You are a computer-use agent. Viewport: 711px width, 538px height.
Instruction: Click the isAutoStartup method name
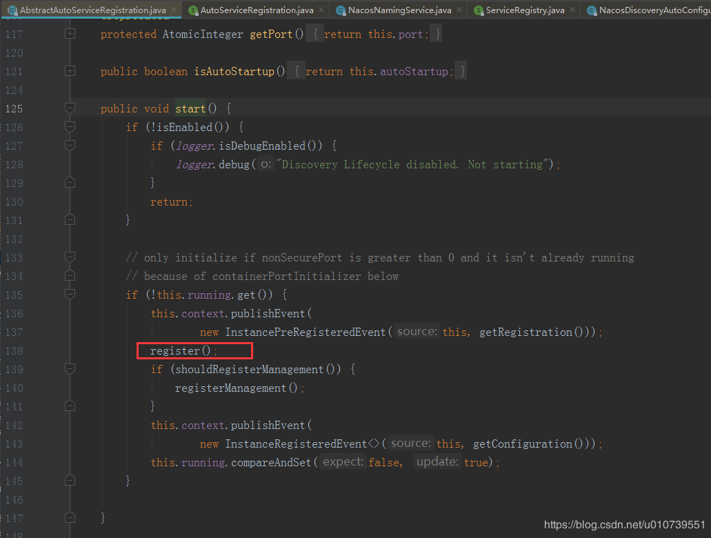coord(234,71)
